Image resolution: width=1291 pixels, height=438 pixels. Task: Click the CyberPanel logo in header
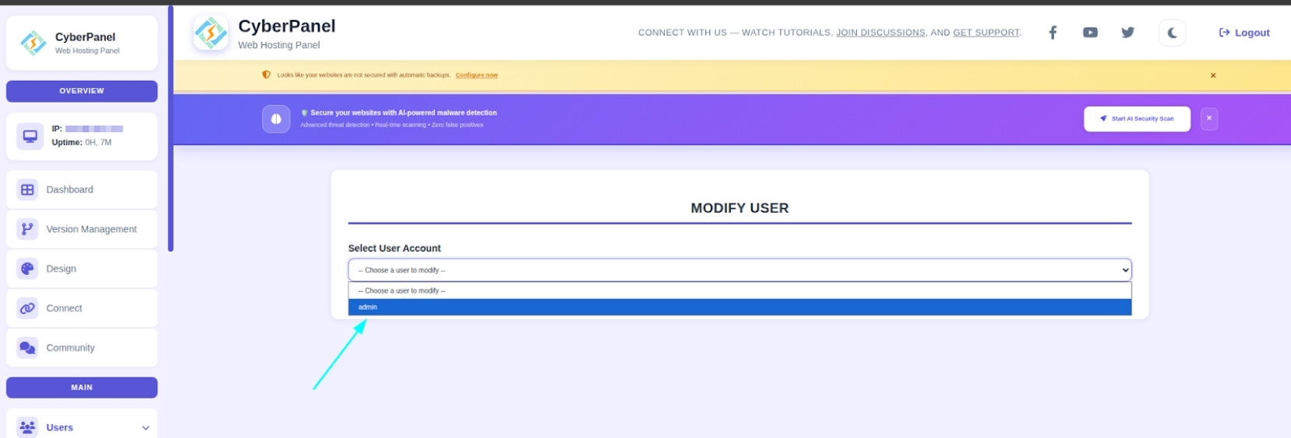coord(211,33)
